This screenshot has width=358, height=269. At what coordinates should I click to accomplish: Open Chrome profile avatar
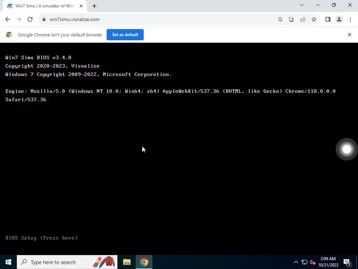tap(339, 20)
